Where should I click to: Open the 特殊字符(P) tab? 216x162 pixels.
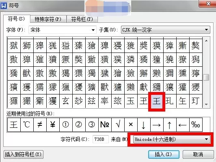pos(48,19)
